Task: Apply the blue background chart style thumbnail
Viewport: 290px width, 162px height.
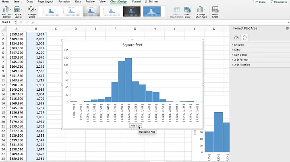Action: point(152,12)
